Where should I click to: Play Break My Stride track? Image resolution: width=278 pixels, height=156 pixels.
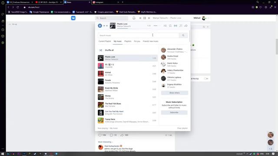pos(127,89)
